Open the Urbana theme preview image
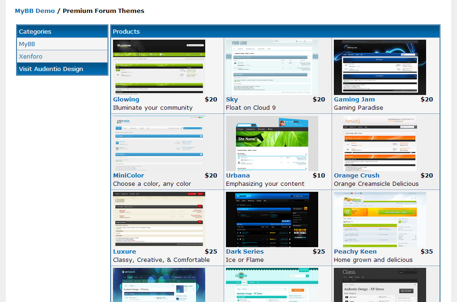Screen dimensions: 457x302 point(272,143)
